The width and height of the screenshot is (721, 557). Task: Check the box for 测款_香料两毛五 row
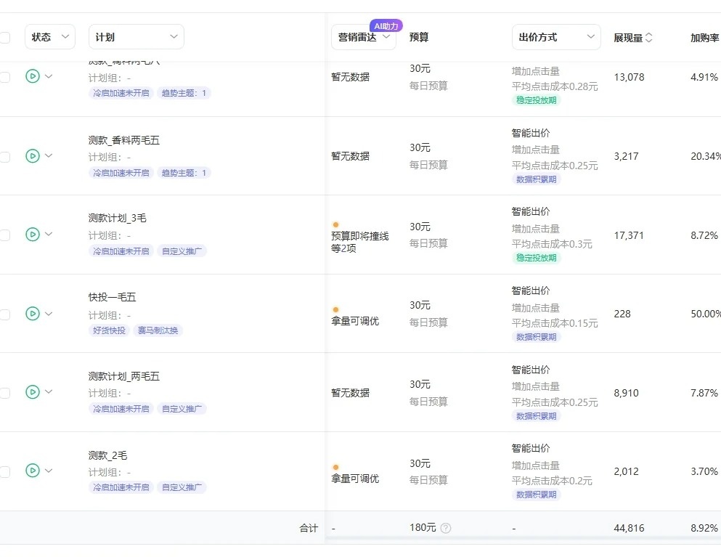[4, 157]
